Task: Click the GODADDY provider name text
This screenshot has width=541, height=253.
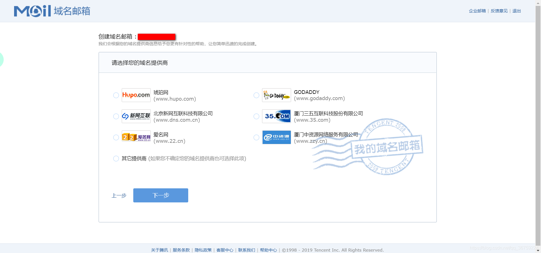Action: (x=307, y=92)
